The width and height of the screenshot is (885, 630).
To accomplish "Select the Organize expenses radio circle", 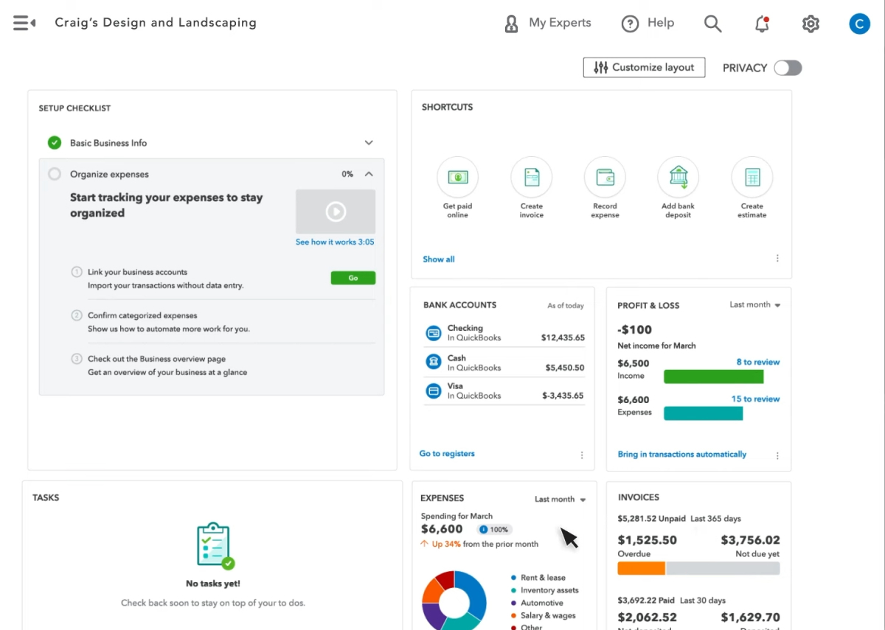I will click(55, 175).
